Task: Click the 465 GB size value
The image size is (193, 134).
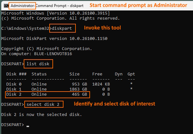Action: tap(80, 94)
